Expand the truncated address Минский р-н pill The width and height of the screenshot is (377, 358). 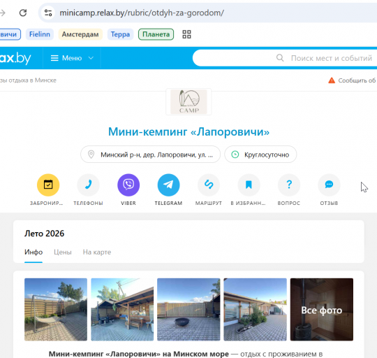click(x=151, y=155)
